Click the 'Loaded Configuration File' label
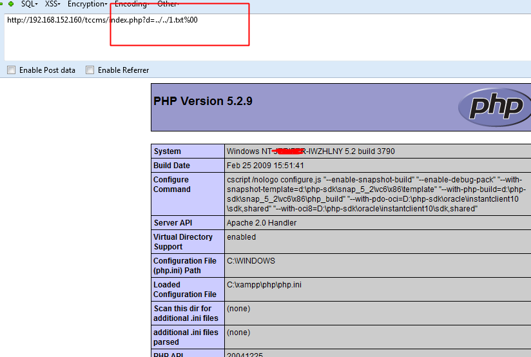Viewport: 531px width, 357px height. 185,289
